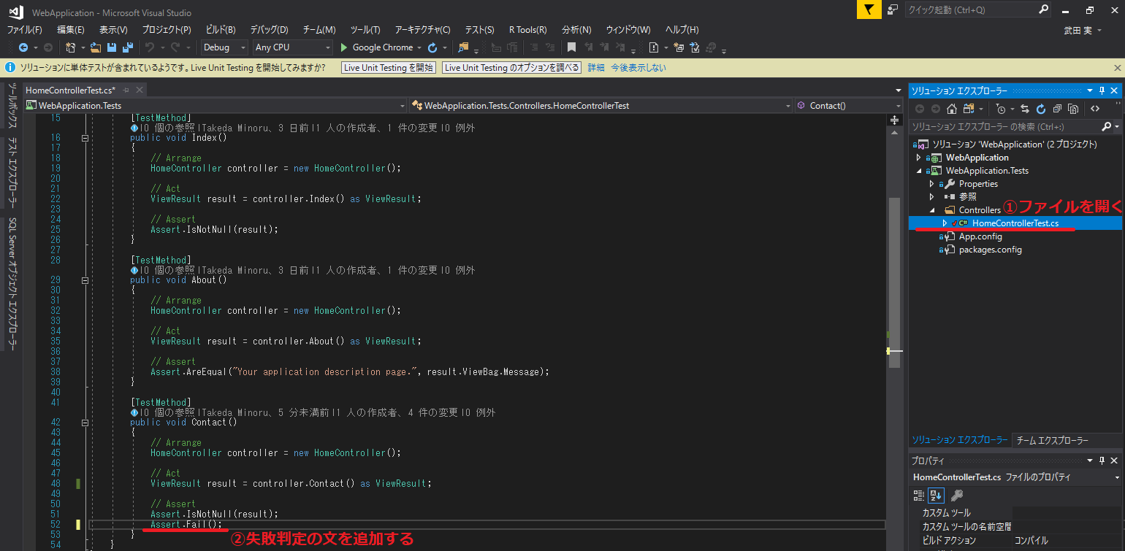Toggle Show All Files in Solution Explorer
The width and height of the screenshot is (1125, 551).
click(x=1073, y=109)
